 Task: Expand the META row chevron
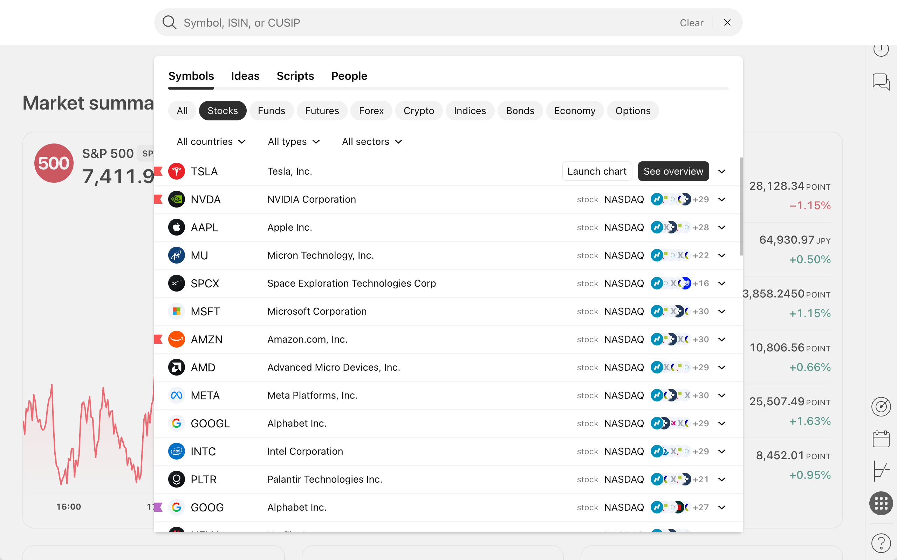point(722,395)
